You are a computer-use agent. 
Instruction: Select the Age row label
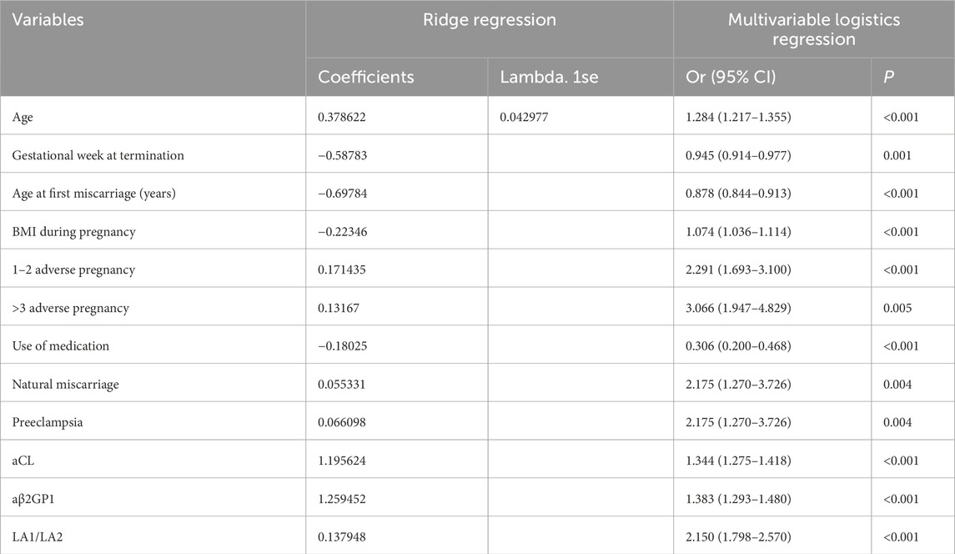click(x=23, y=118)
